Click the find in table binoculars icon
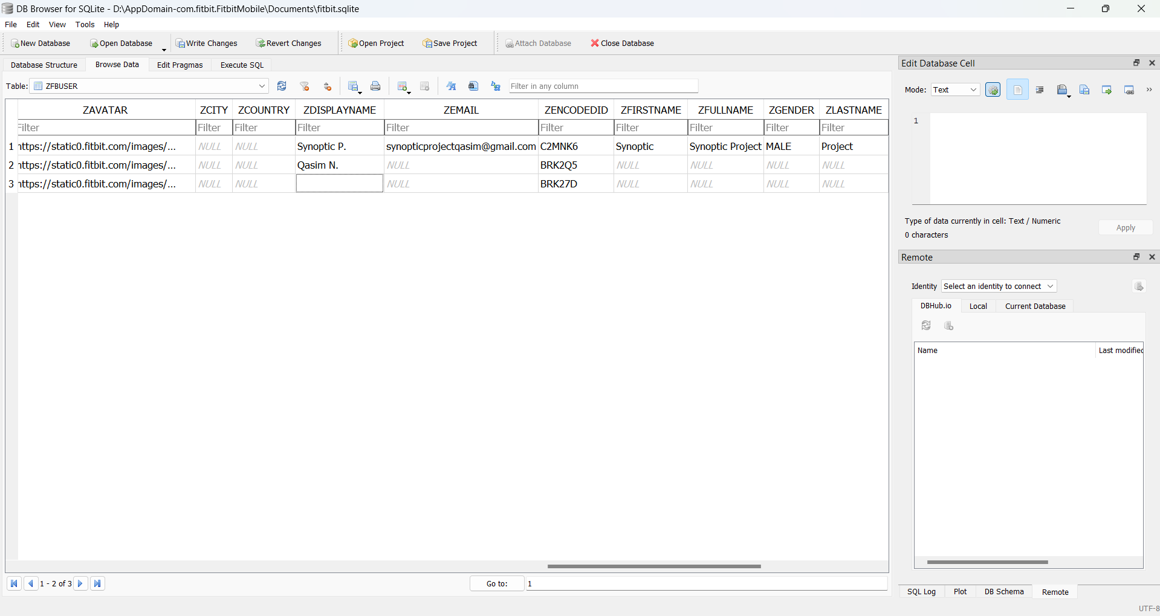Viewport: 1160px width, 616px height. coord(473,86)
